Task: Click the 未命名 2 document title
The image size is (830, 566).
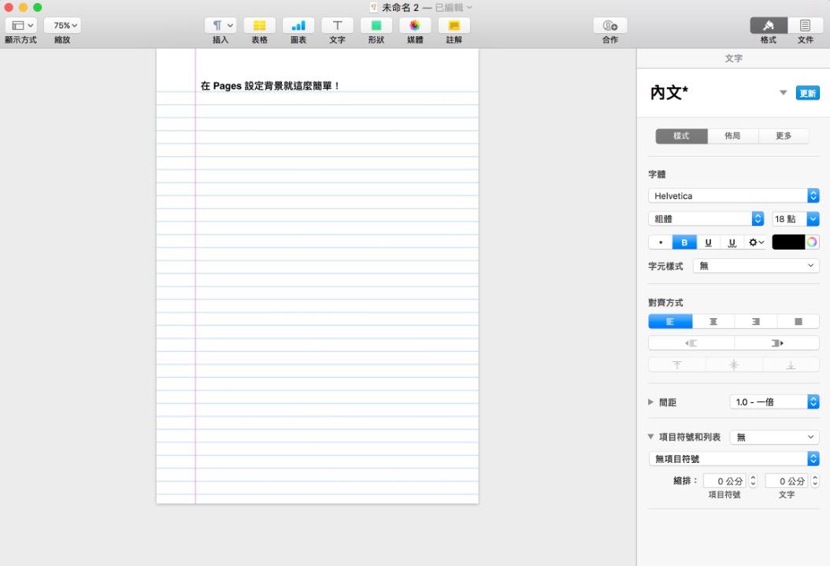Action: pyautogui.click(x=400, y=7)
